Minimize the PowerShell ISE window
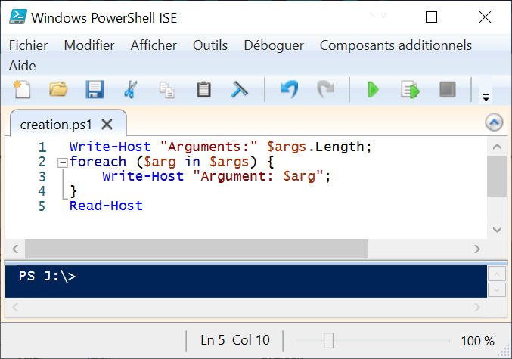 coord(379,17)
